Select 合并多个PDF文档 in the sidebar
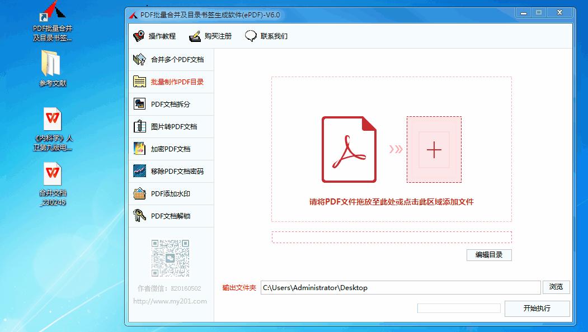 (170, 59)
